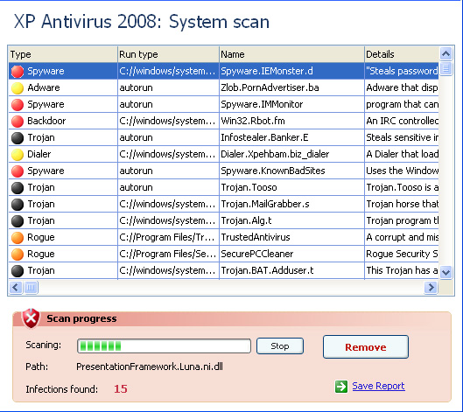Click black icon in Trojan.MailGrabber.s row
463x412 pixels.
tap(18, 205)
